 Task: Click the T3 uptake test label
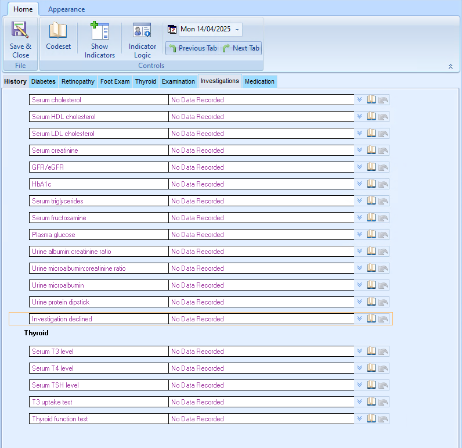(x=52, y=402)
